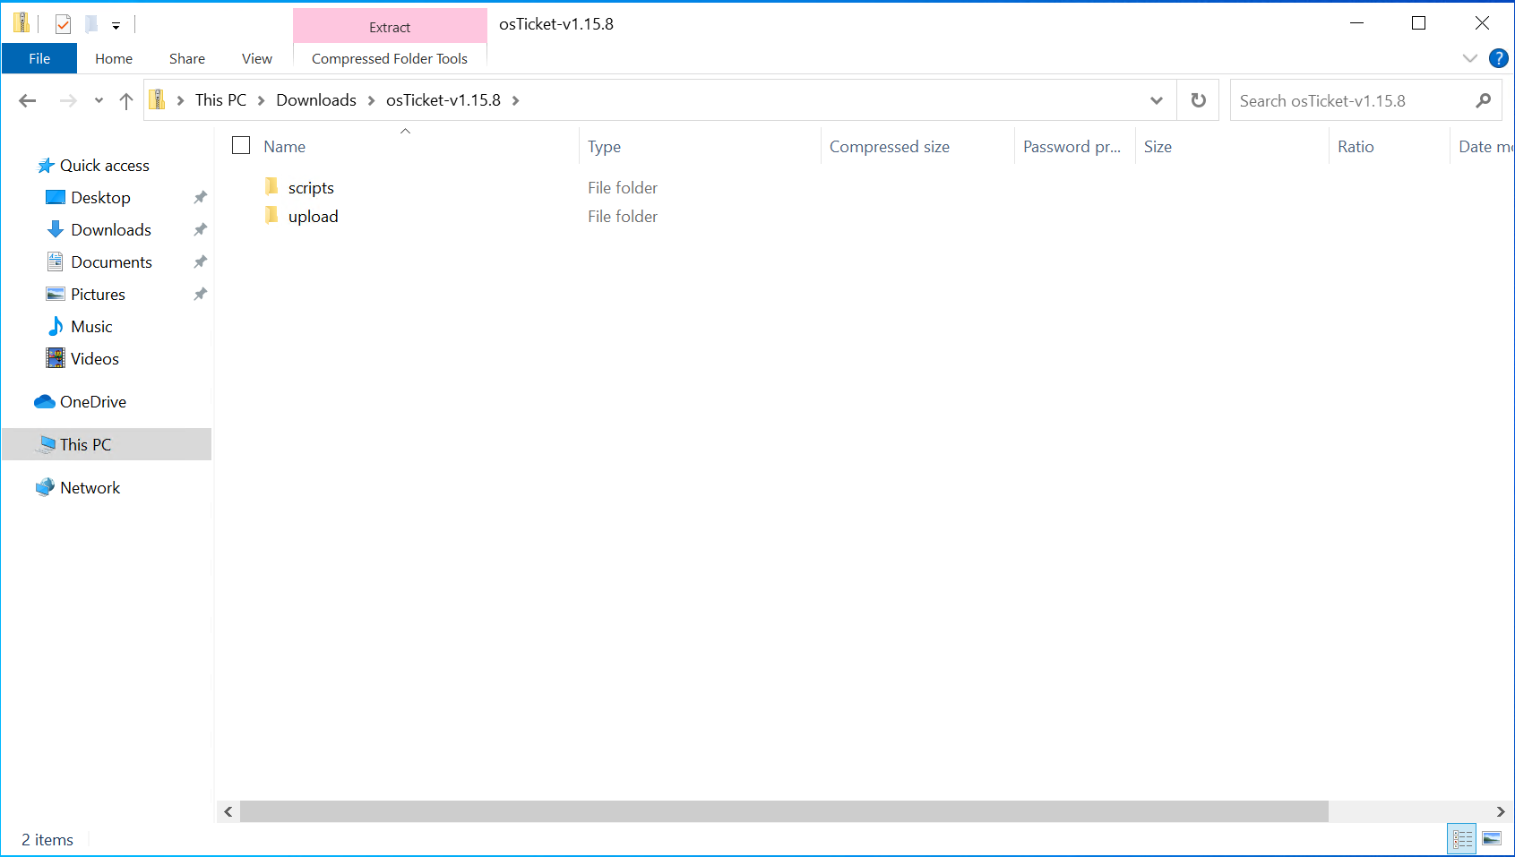
Task: Click the New folder quick access icon
Action: (91, 23)
